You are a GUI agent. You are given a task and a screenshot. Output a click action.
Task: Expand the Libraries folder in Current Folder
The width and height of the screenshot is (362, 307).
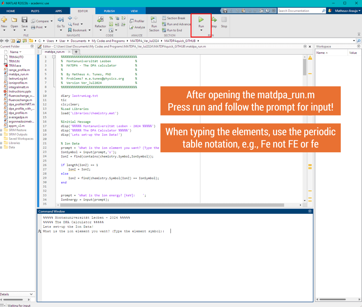[x=1, y=143]
